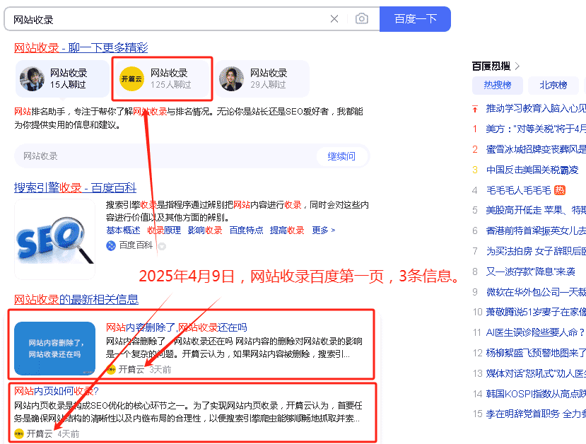Click the 继续问 button

pos(341,156)
